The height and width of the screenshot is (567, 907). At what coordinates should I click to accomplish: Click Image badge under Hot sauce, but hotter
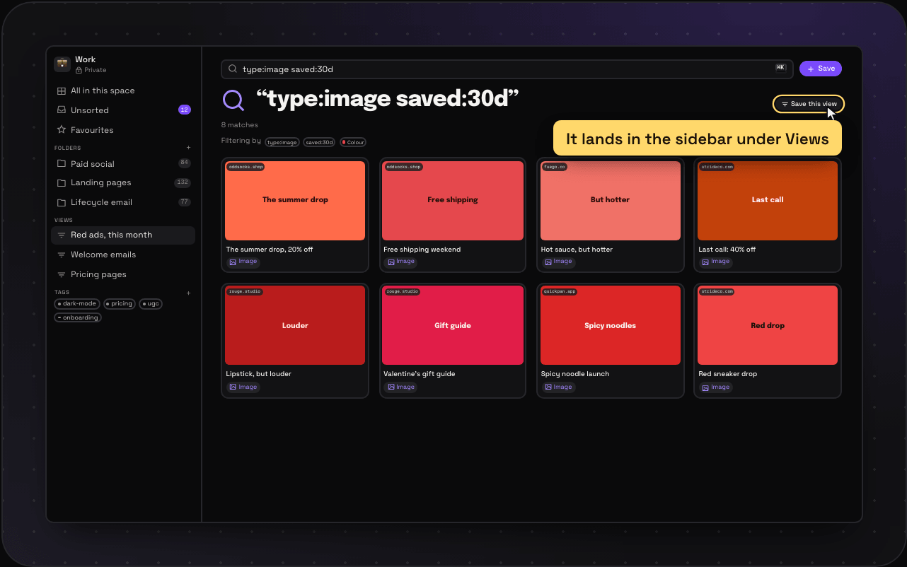[x=558, y=262]
